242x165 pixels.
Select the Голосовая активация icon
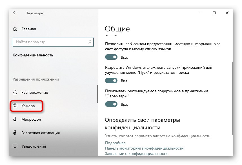click(x=15, y=133)
